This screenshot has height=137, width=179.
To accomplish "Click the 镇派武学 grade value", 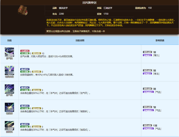I will point(63,8).
